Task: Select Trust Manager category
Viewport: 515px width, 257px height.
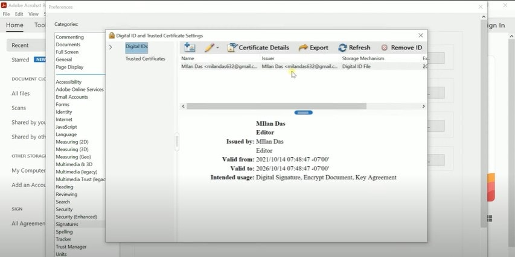Action: 71,247
